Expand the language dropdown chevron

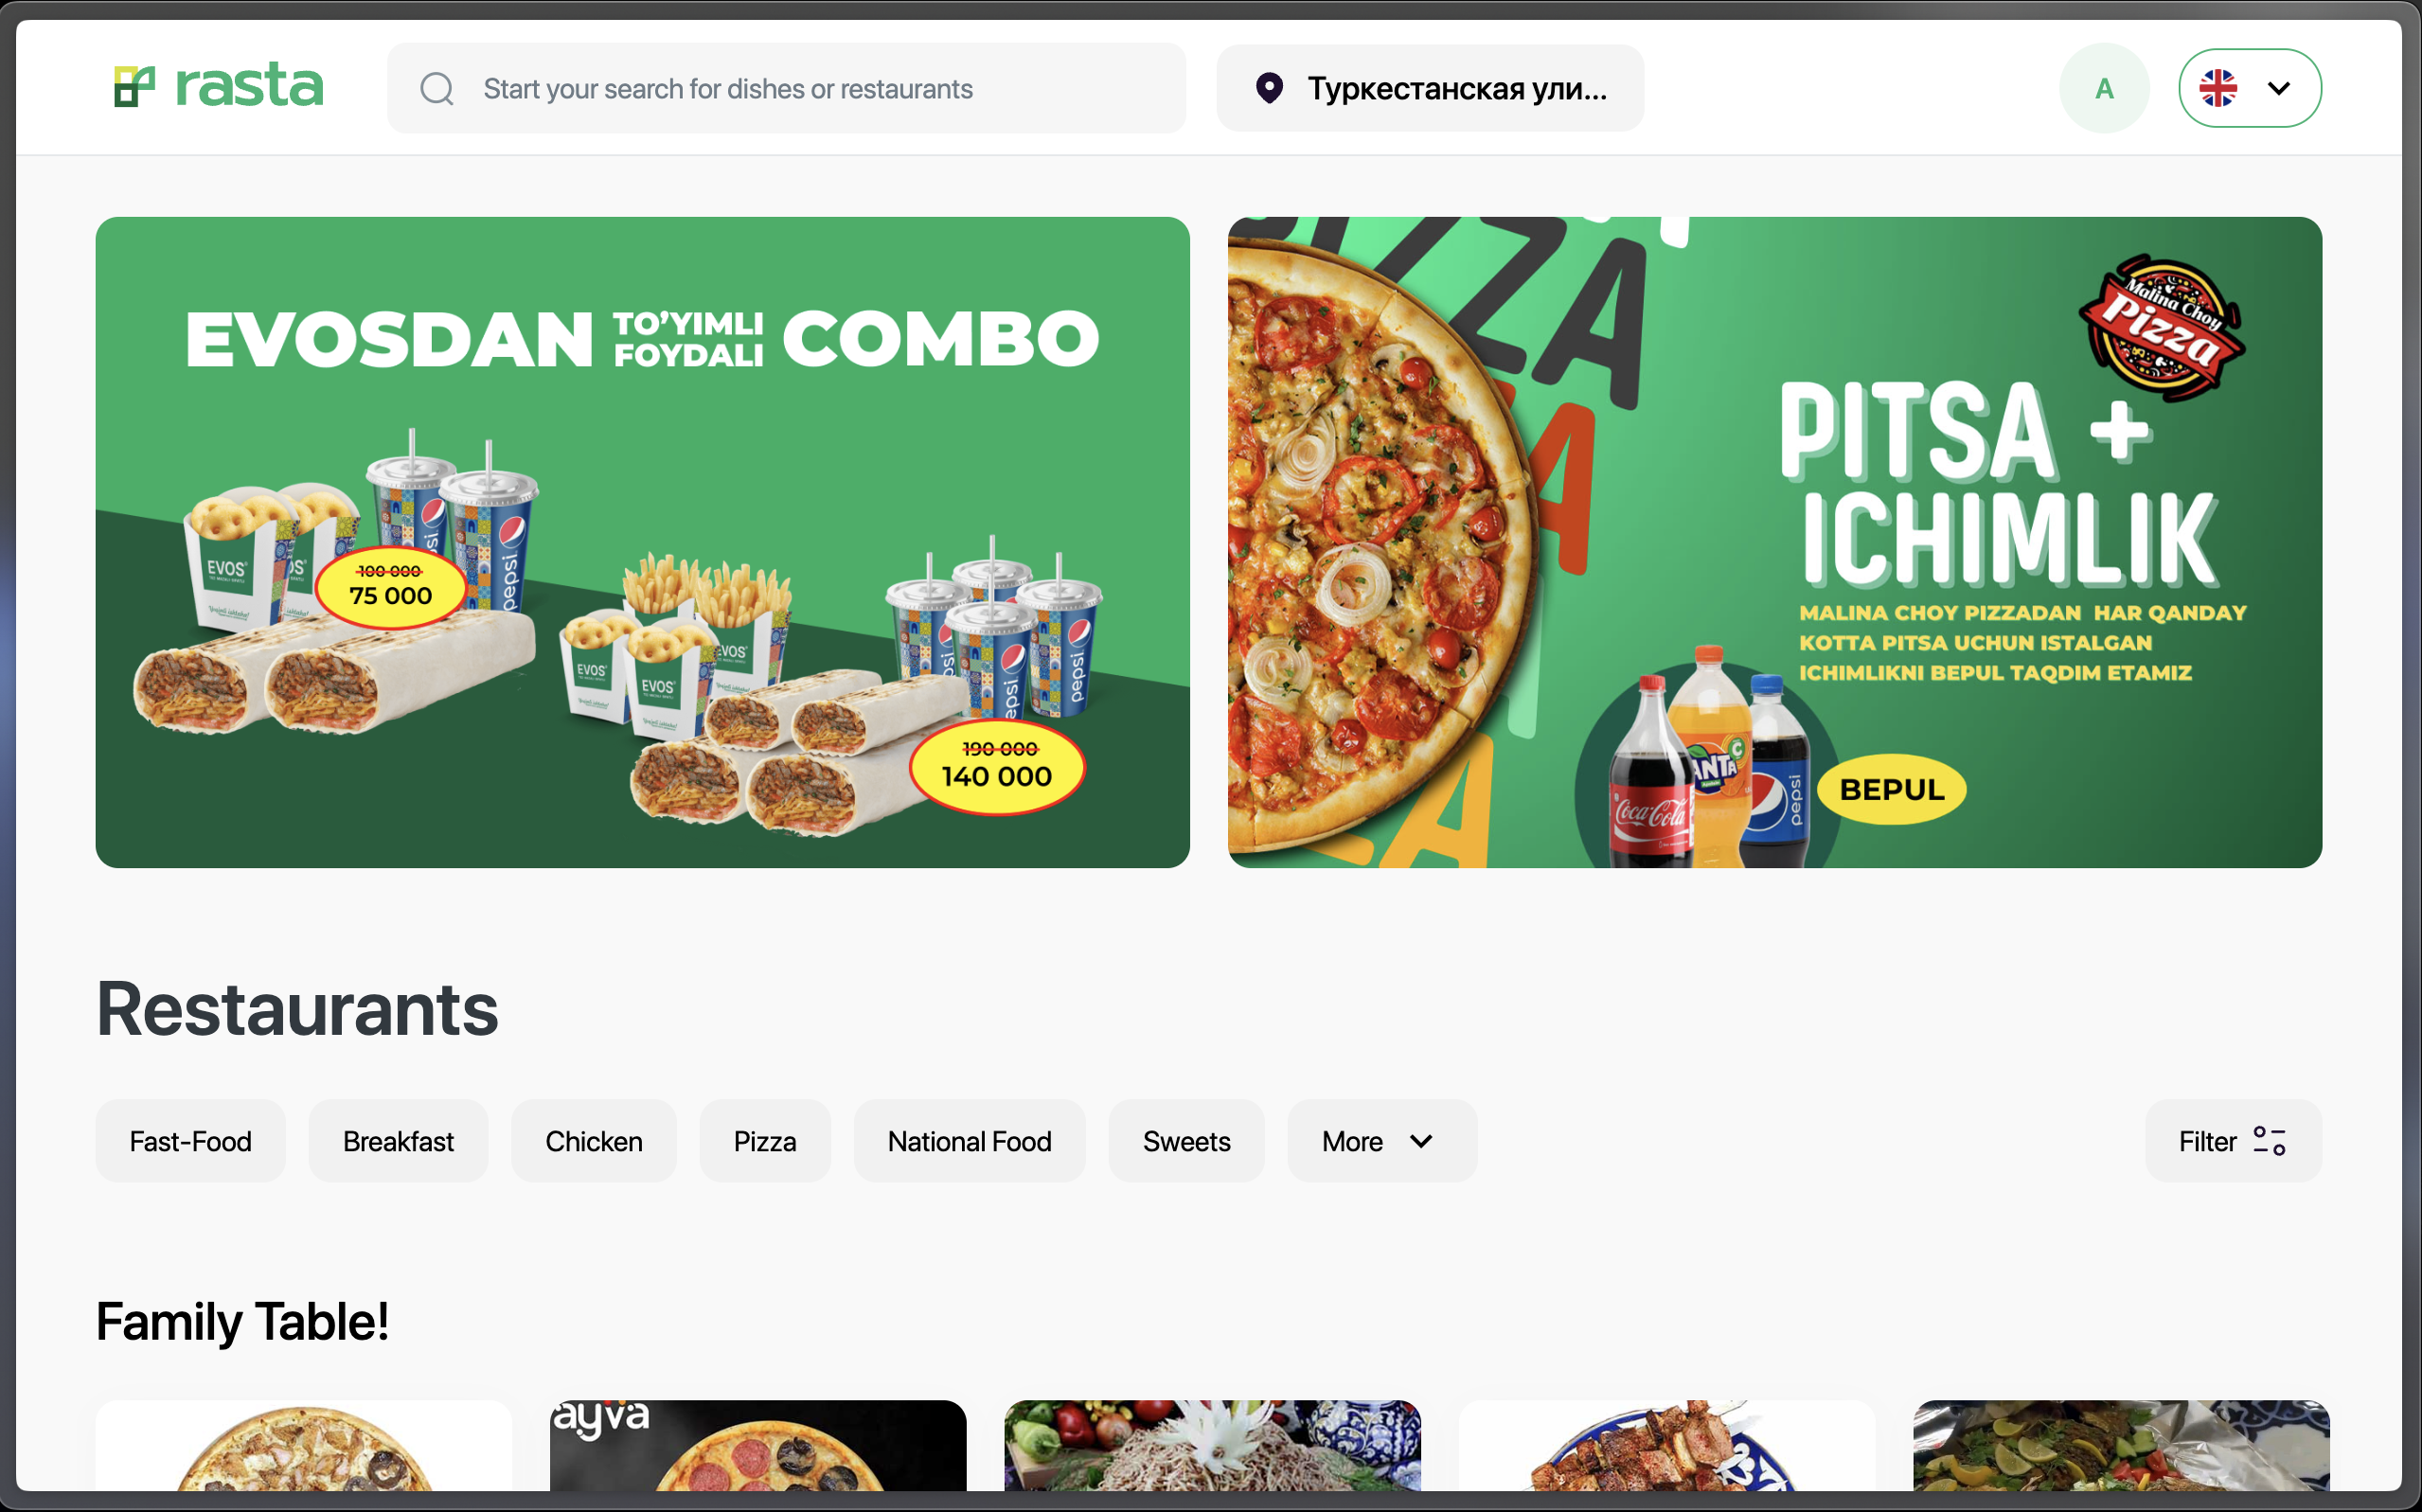(x=2279, y=88)
